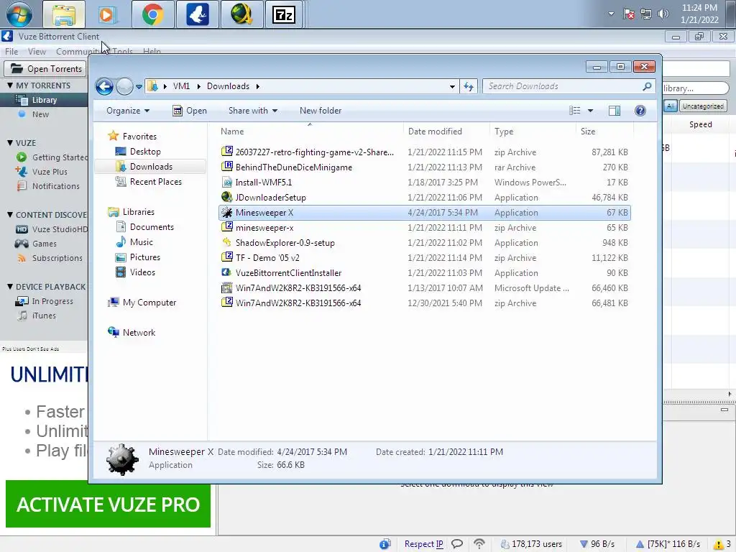Select New under My Torrents

(40, 114)
